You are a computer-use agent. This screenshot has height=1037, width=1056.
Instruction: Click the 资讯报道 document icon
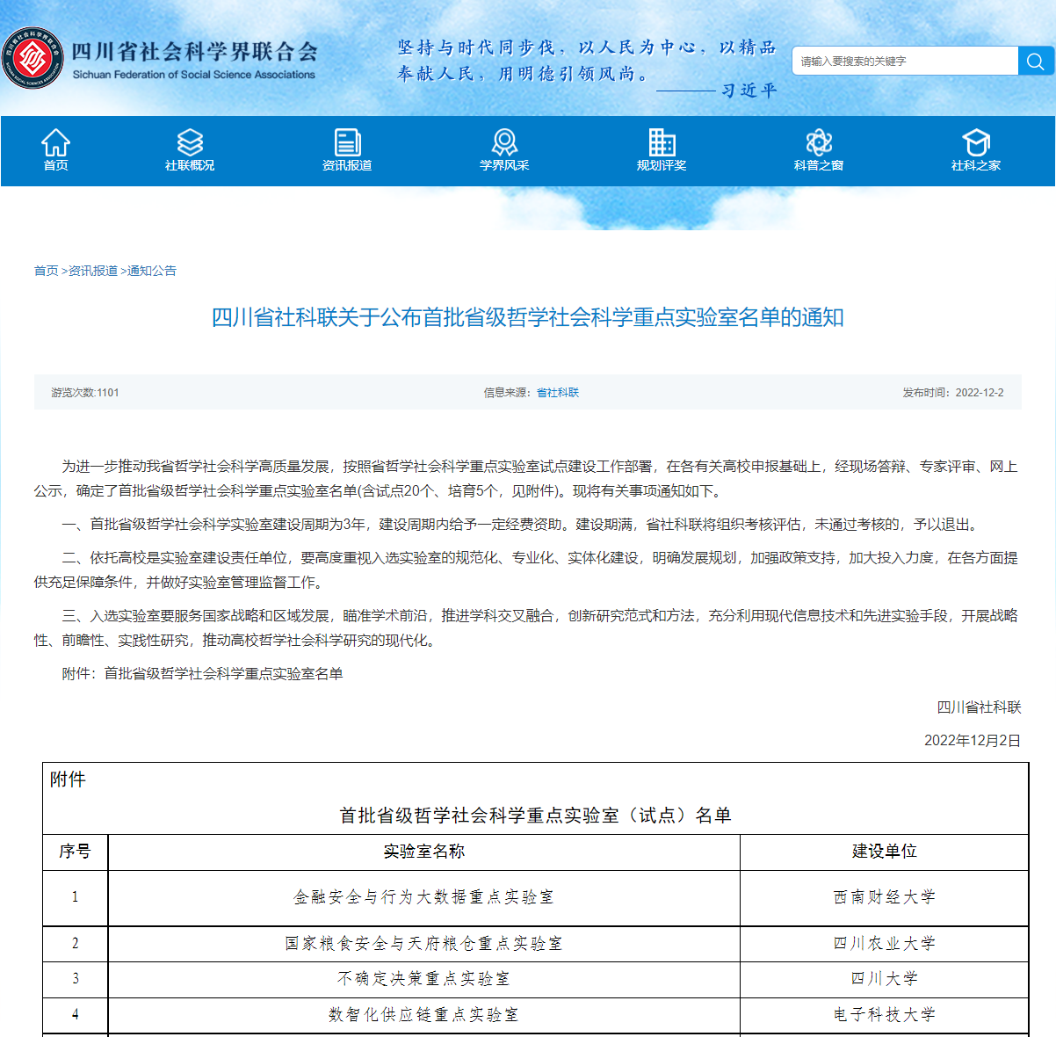[x=347, y=141]
